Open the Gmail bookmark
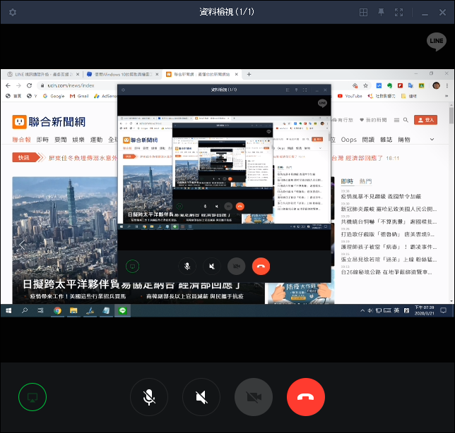Screen dimensions: 455x433 (x=79, y=96)
